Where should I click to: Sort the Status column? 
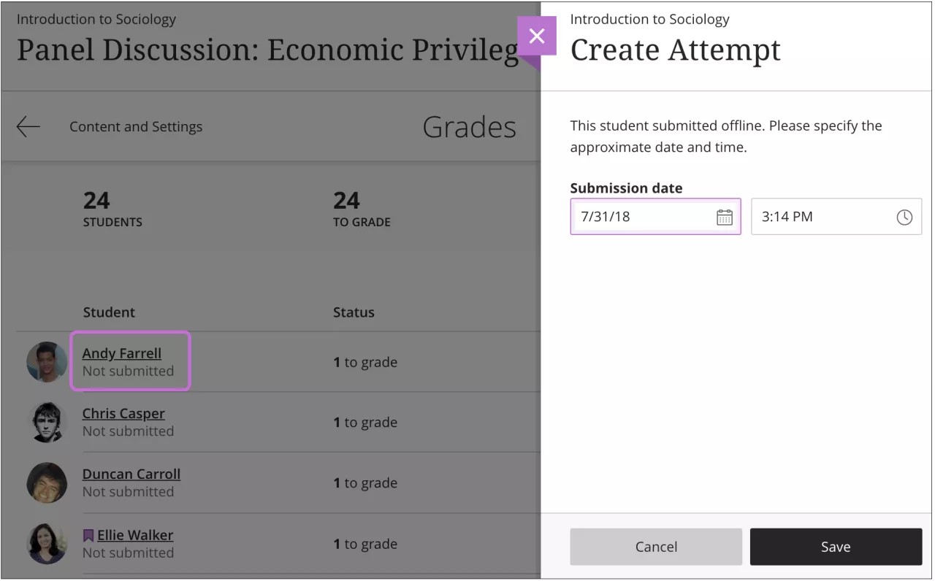354,312
